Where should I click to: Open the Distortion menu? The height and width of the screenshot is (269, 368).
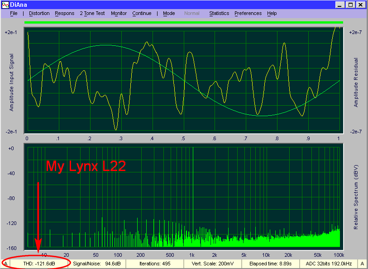point(39,14)
